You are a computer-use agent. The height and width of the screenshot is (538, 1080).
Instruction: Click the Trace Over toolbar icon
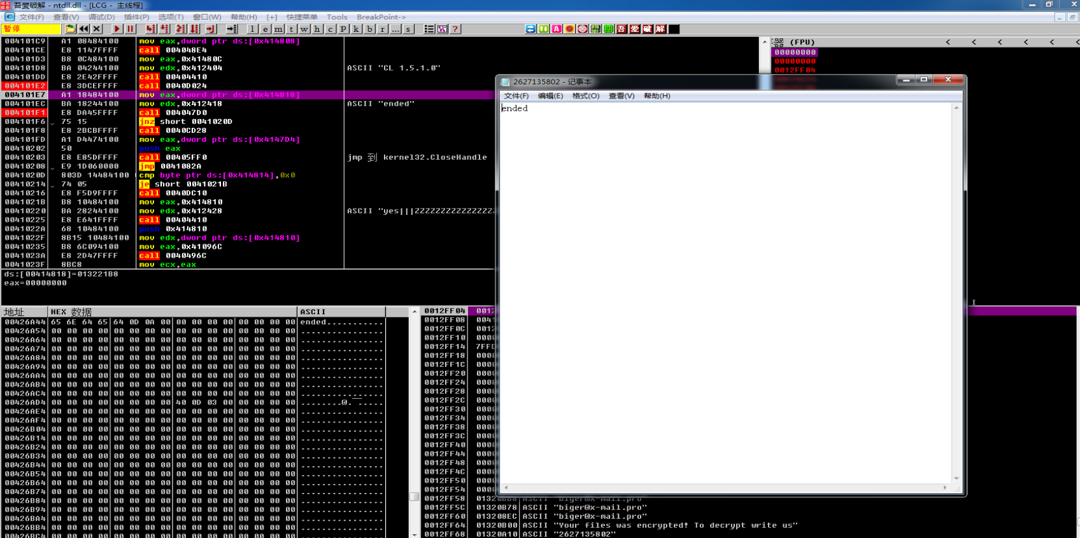pos(194,29)
